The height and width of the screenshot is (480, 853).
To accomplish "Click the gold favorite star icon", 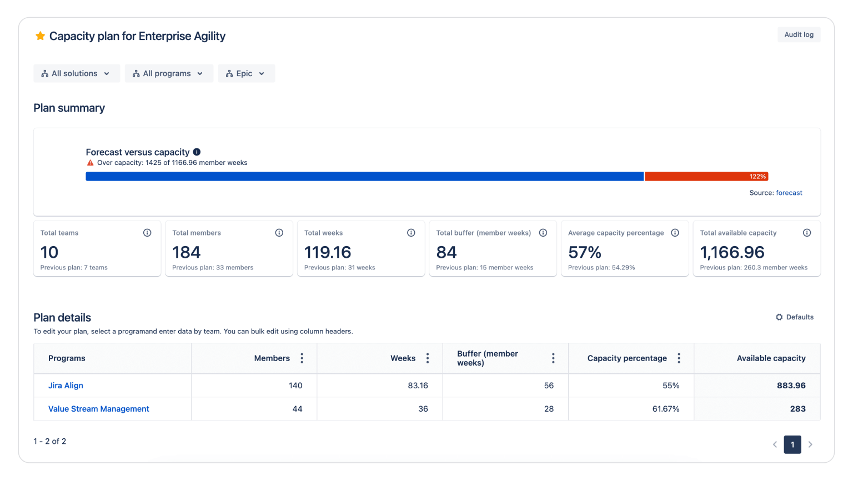I will [40, 36].
